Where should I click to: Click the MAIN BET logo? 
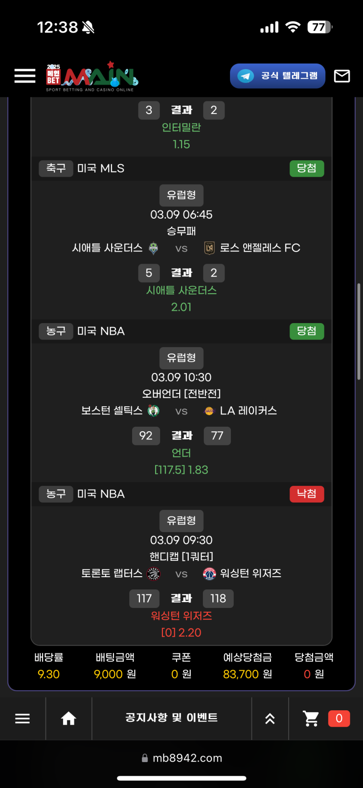pyautogui.click(x=92, y=77)
